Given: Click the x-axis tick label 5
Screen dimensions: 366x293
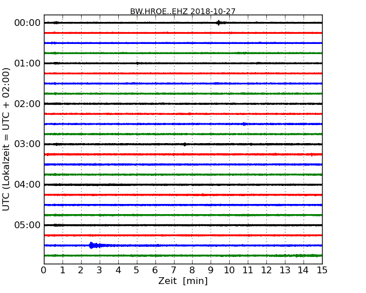Looking at the screenshot, I should (x=137, y=270).
